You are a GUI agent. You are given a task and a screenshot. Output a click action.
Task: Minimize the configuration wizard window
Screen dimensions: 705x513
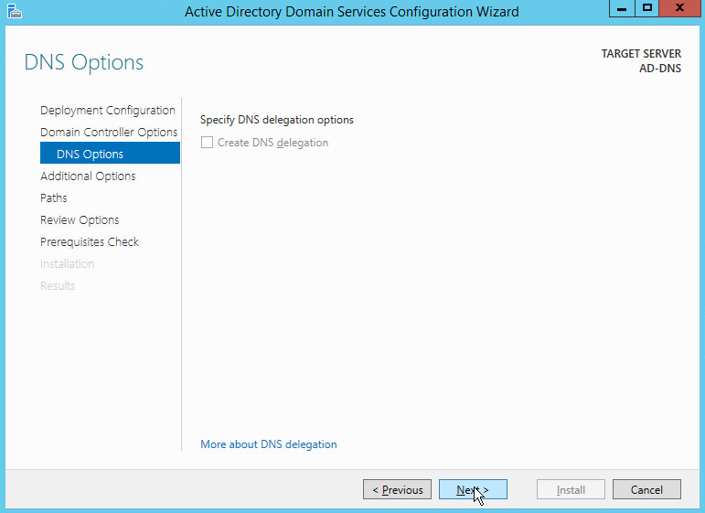[623, 8]
